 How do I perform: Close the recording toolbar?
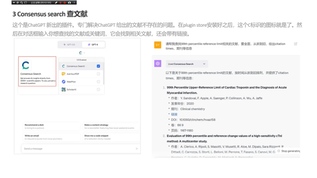[74, 3]
